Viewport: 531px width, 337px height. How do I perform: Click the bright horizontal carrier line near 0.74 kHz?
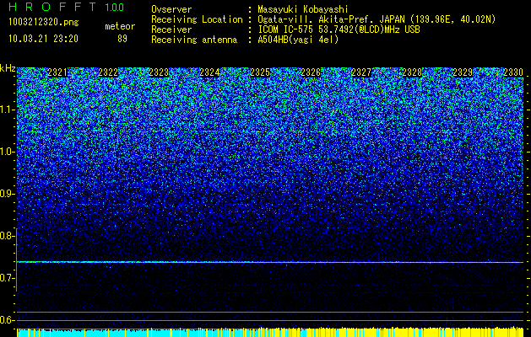[270, 262]
